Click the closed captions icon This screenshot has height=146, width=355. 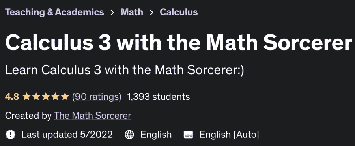(x=188, y=135)
